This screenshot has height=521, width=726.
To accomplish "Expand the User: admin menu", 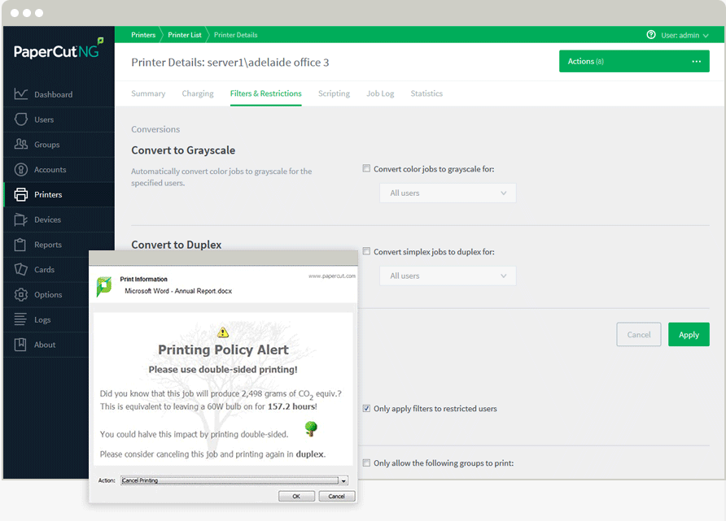I will coord(684,35).
